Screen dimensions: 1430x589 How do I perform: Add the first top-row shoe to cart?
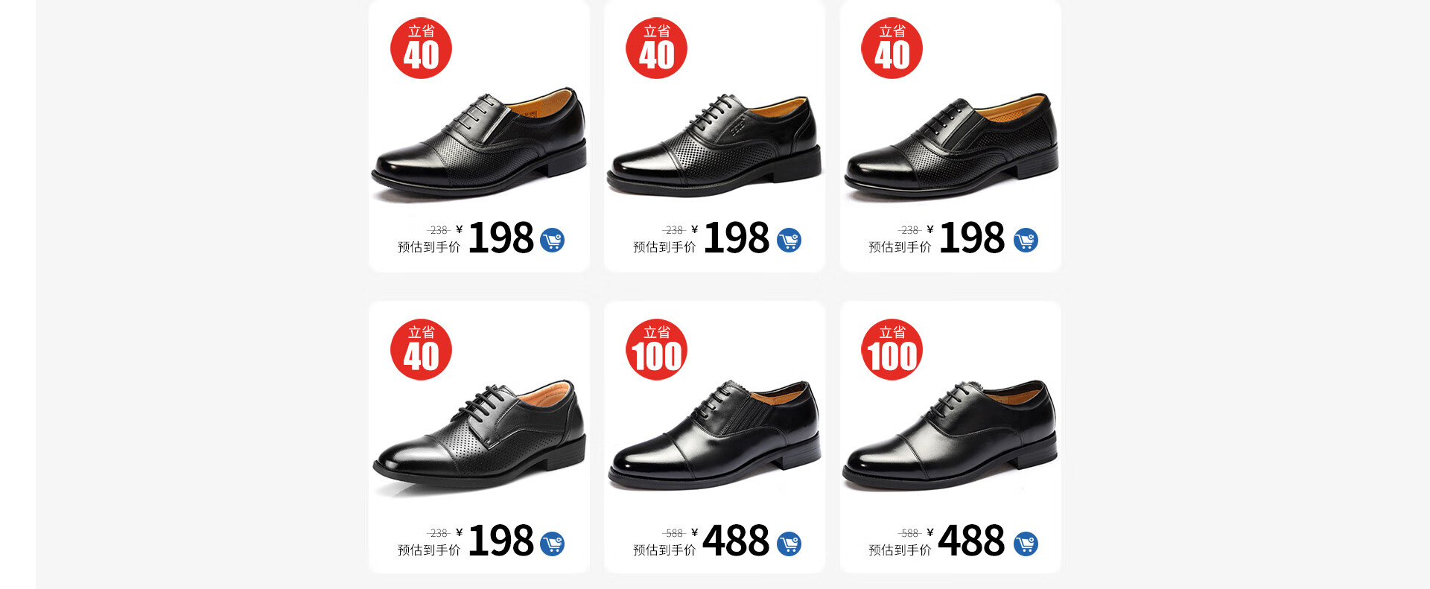[x=552, y=240]
